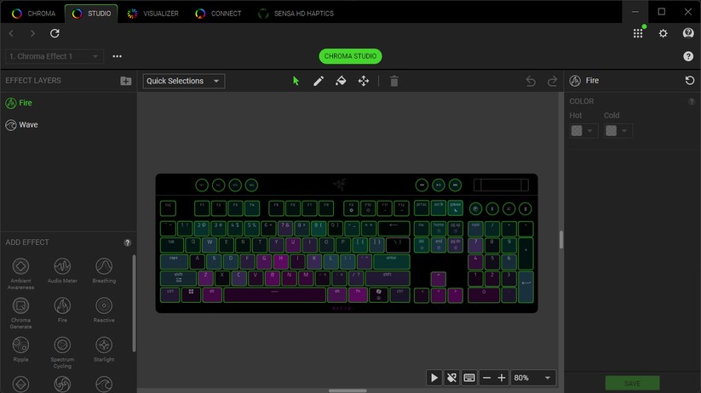Open the apps grid launcher
Screen dimensions: 701x393
[x=639, y=33]
